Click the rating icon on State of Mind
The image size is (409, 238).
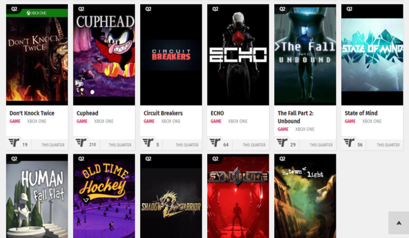click(x=349, y=143)
